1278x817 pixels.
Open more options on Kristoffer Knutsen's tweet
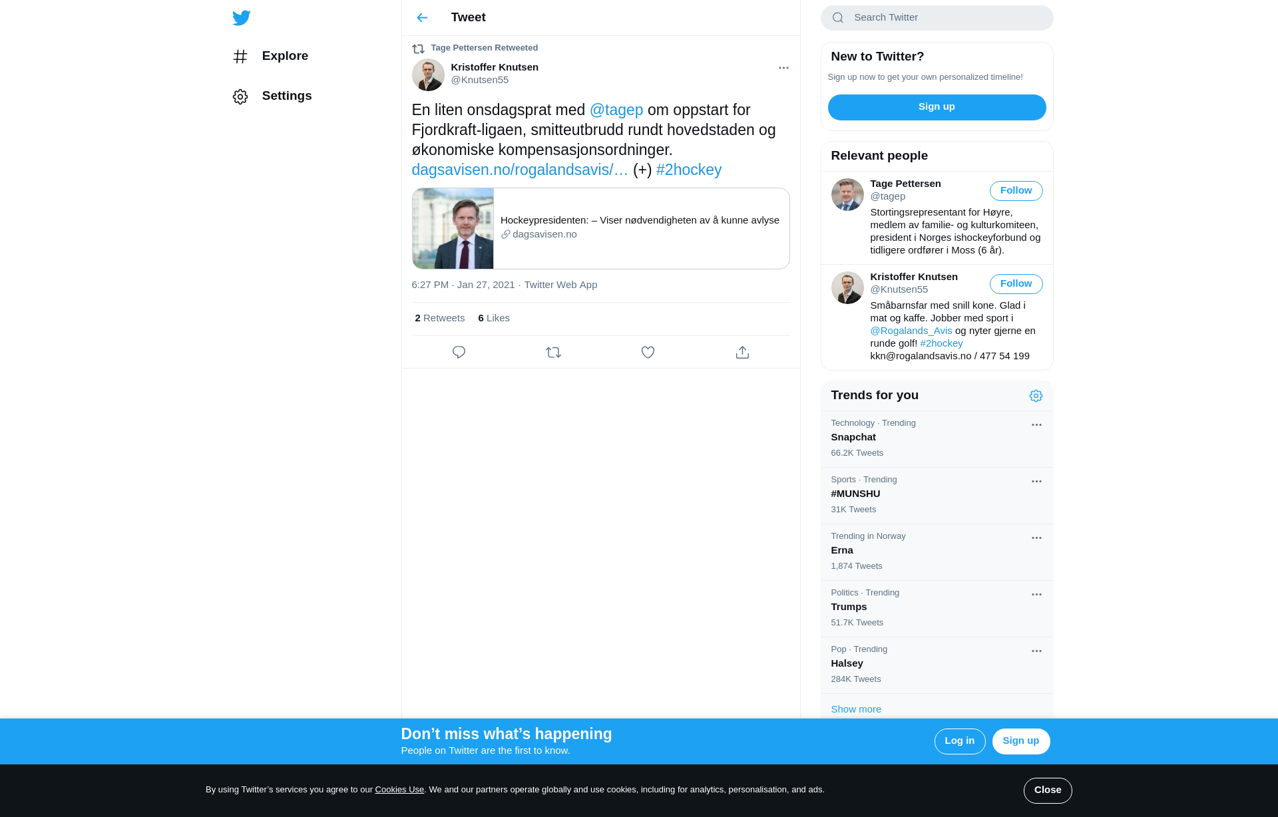[783, 68]
